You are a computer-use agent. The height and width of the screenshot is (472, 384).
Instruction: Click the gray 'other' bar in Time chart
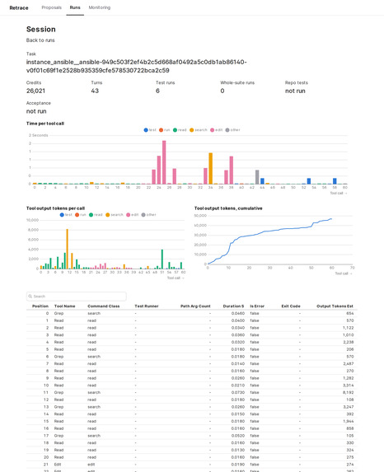coord(257,177)
